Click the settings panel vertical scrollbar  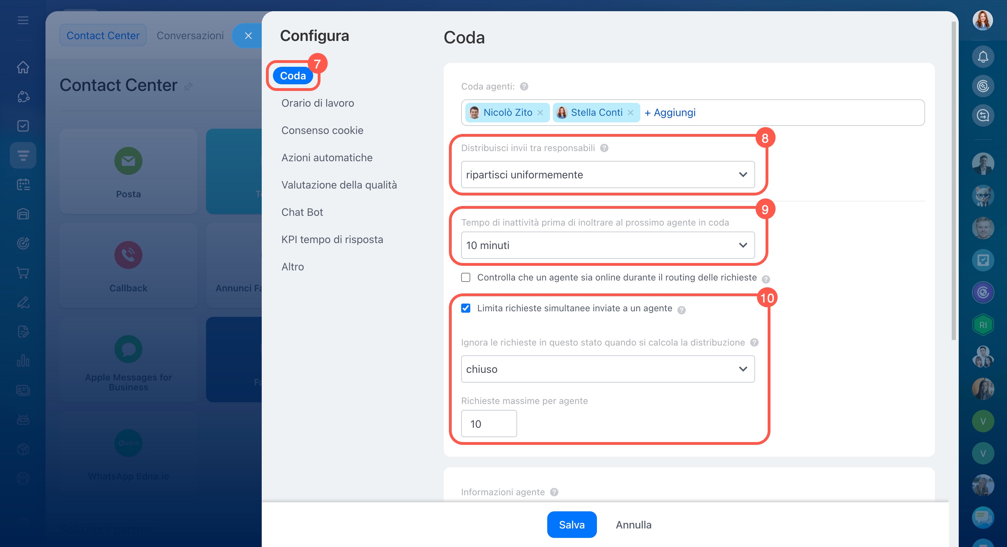click(953, 180)
